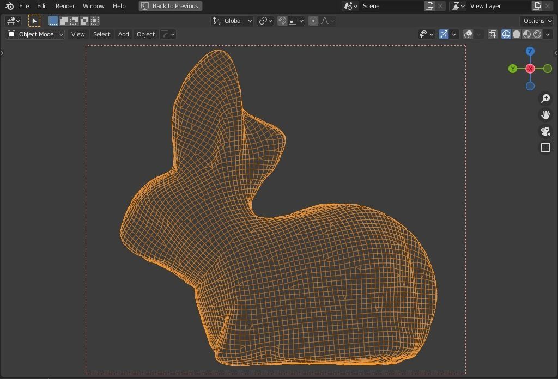Expand the left toolbar arrow
Viewport: 558px width, 379px height.
click(2, 53)
